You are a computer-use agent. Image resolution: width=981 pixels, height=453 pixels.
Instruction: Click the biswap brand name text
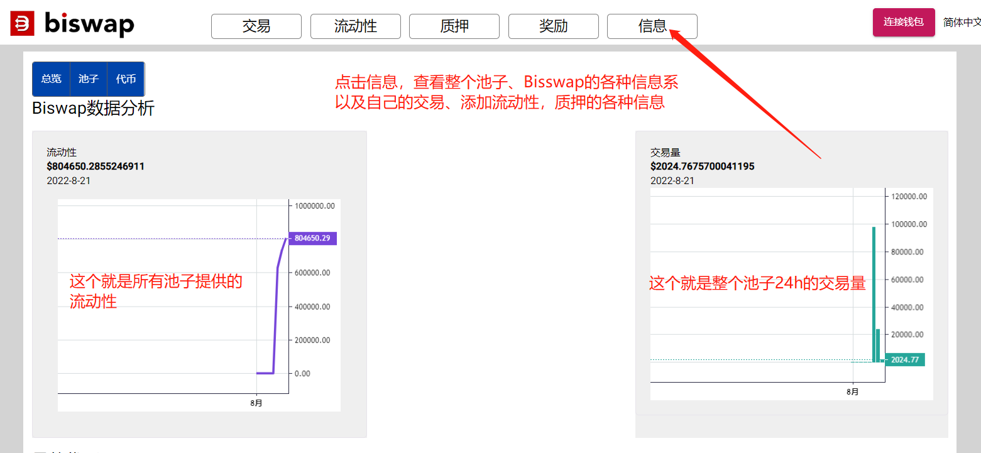point(89,24)
